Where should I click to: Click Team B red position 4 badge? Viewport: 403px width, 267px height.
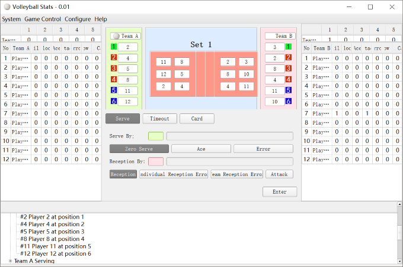pos(288,79)
